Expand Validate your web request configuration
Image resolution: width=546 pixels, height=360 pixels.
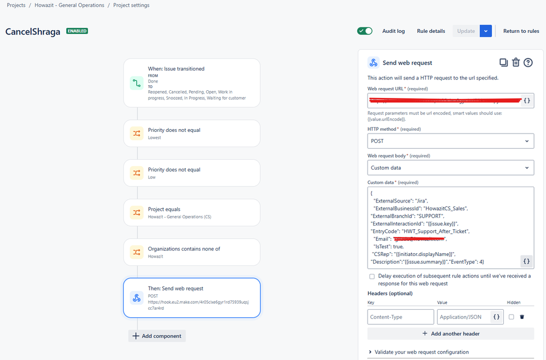[x=419, y=352]
